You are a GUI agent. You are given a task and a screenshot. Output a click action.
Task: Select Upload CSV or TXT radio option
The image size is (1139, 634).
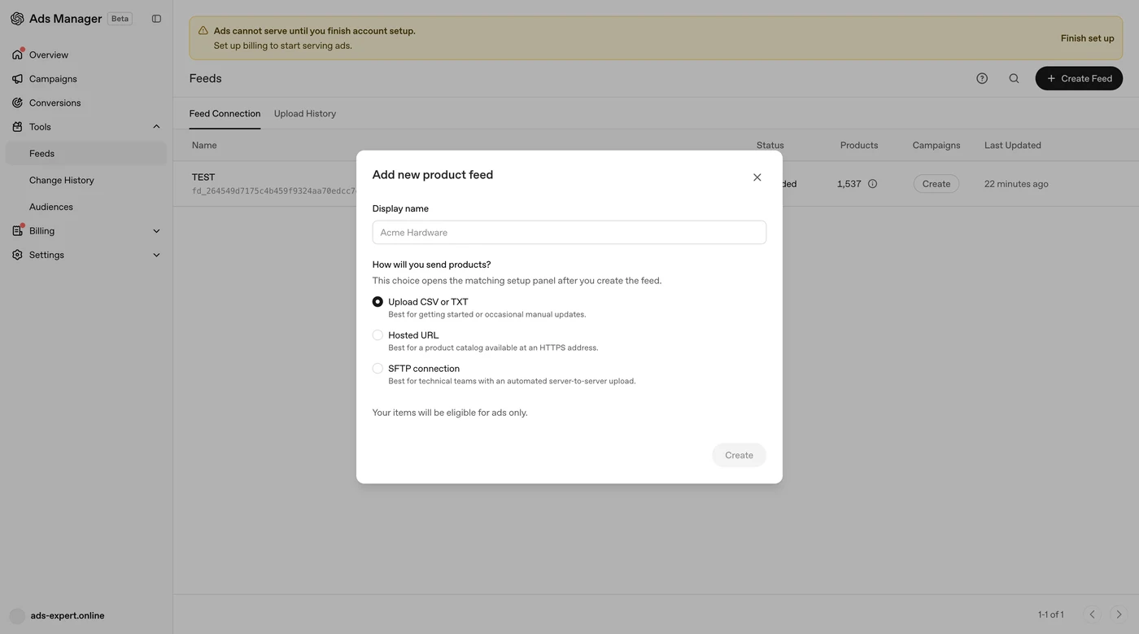[x=377, y=302]
